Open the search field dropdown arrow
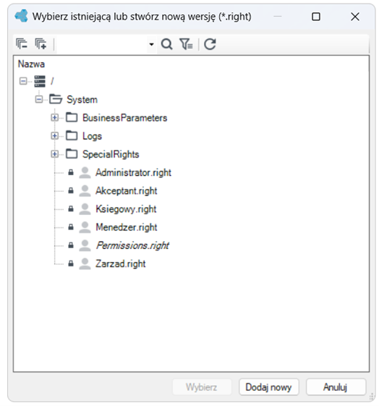This screenshot has width=379, height=406. (152, 44)
